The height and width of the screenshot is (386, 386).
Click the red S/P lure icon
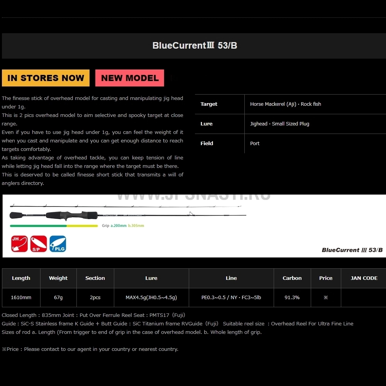click(x=38, y=244)
